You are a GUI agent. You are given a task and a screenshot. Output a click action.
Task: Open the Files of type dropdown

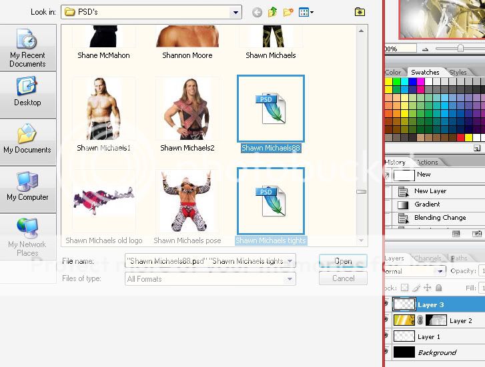click(290, 279)
